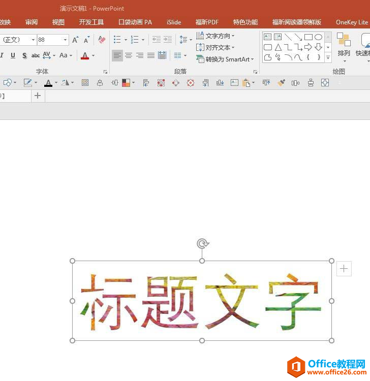Click the merge shapes icon in toolbar
The image size is (370, 381).
point(8,83)
